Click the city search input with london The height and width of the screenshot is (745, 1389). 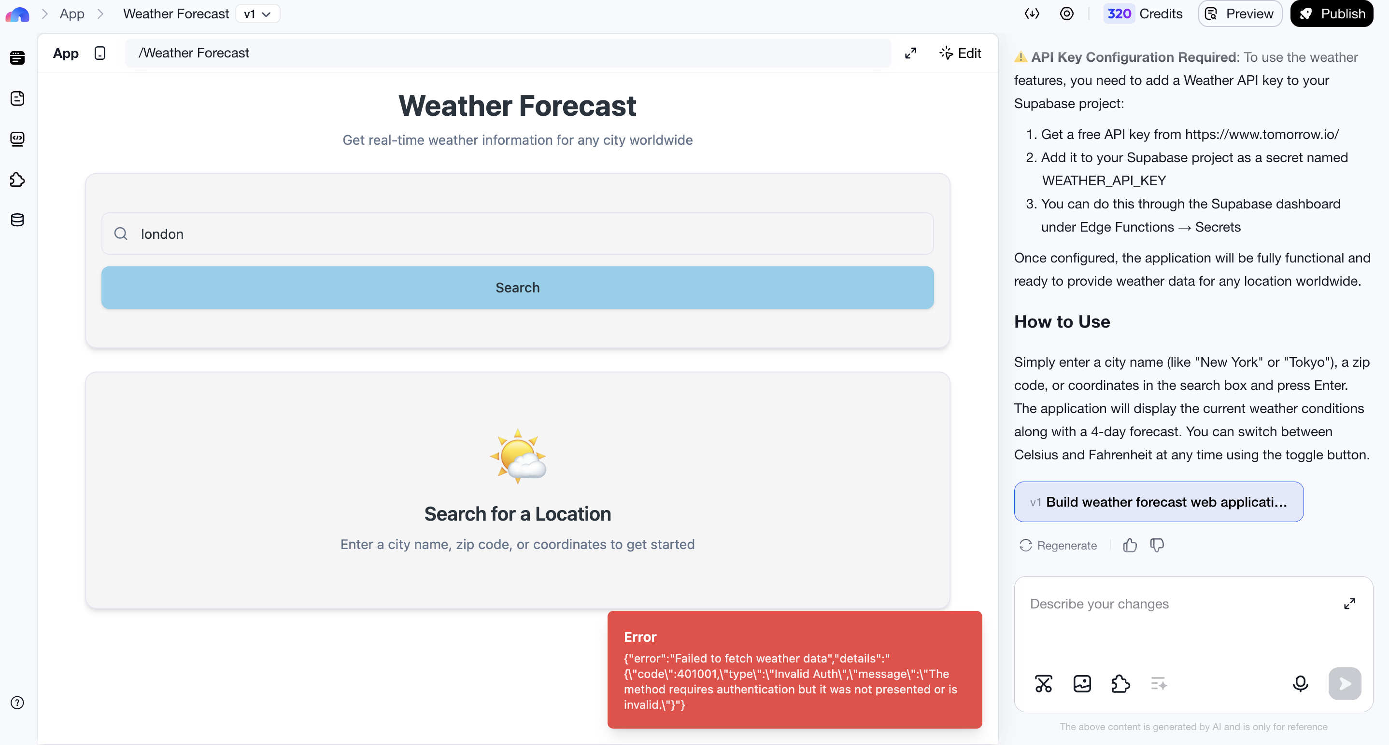[518, 233]
